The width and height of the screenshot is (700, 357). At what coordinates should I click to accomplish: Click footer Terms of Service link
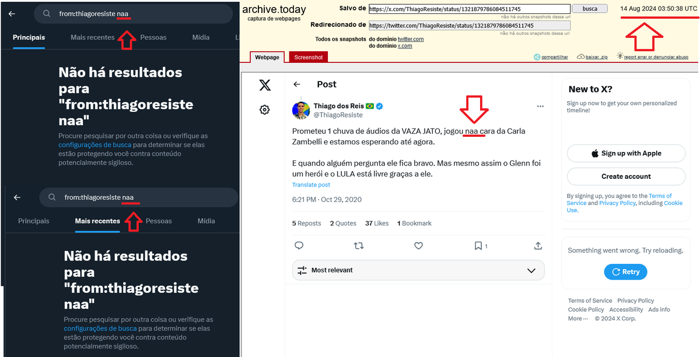point(590,301)
